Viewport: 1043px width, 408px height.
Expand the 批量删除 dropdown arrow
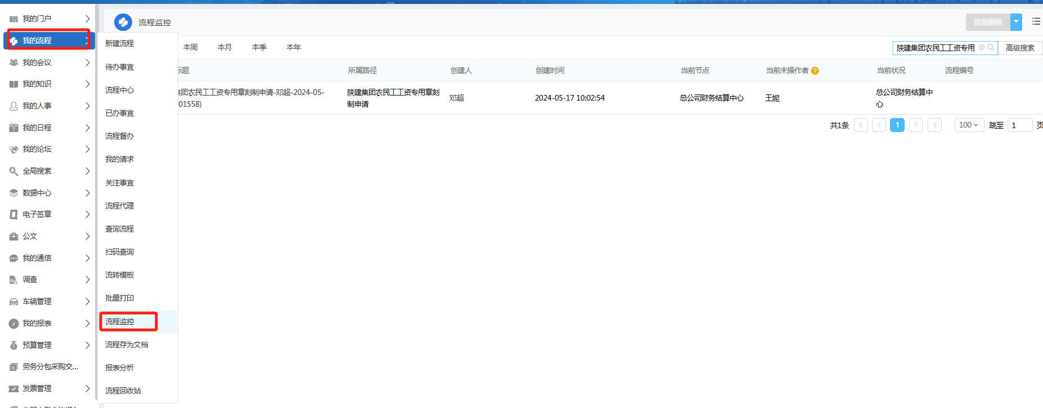pyautogui.click(x=1016, y=22)
